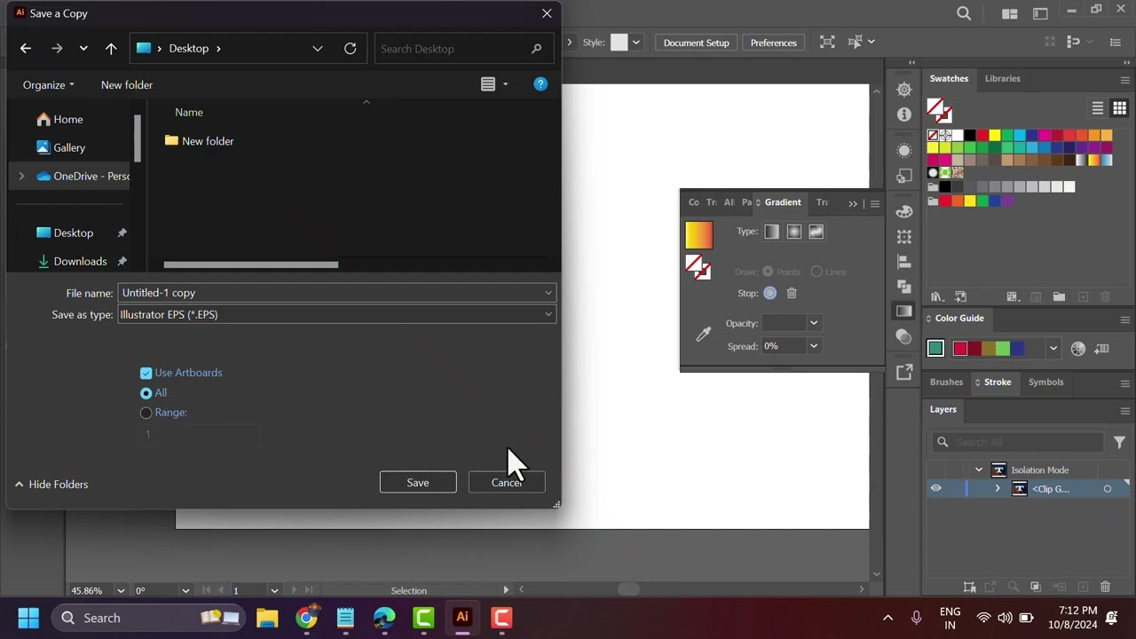
Task: Click the dialog help question mark icon
Action: [540, 84]
